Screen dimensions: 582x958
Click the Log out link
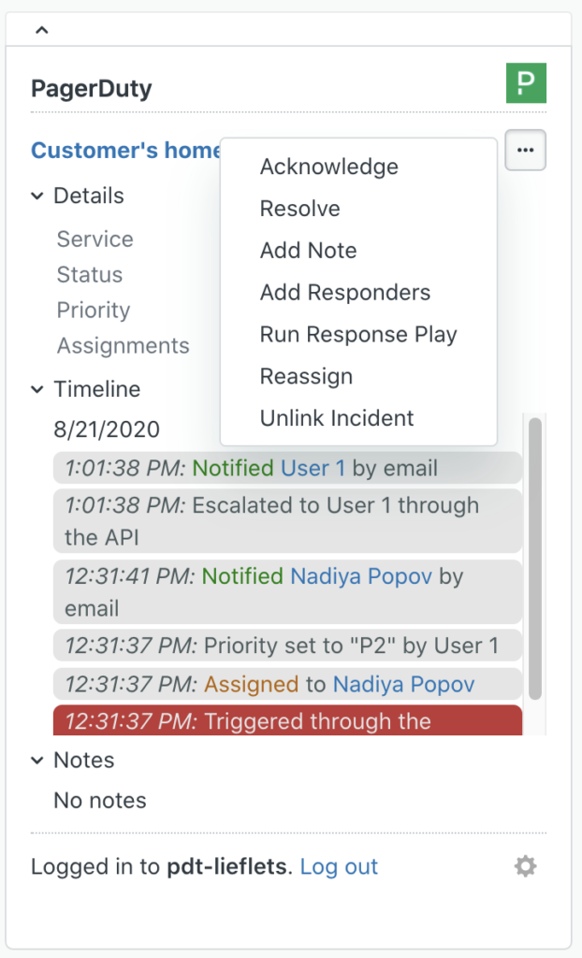339,867
